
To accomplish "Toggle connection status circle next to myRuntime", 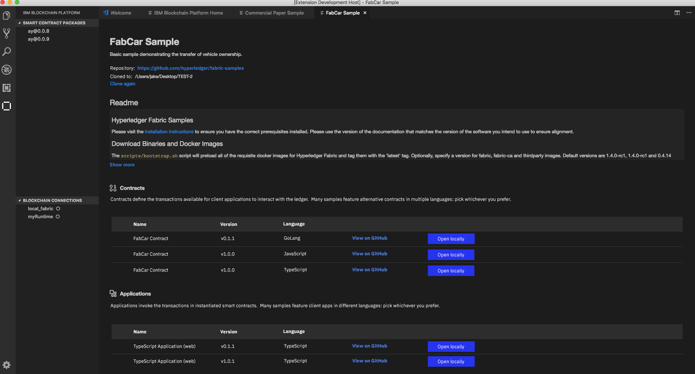I will pos(58,216).
